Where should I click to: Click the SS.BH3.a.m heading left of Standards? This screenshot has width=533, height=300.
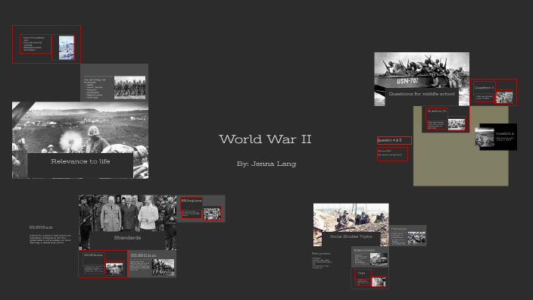tap(41, 227)
